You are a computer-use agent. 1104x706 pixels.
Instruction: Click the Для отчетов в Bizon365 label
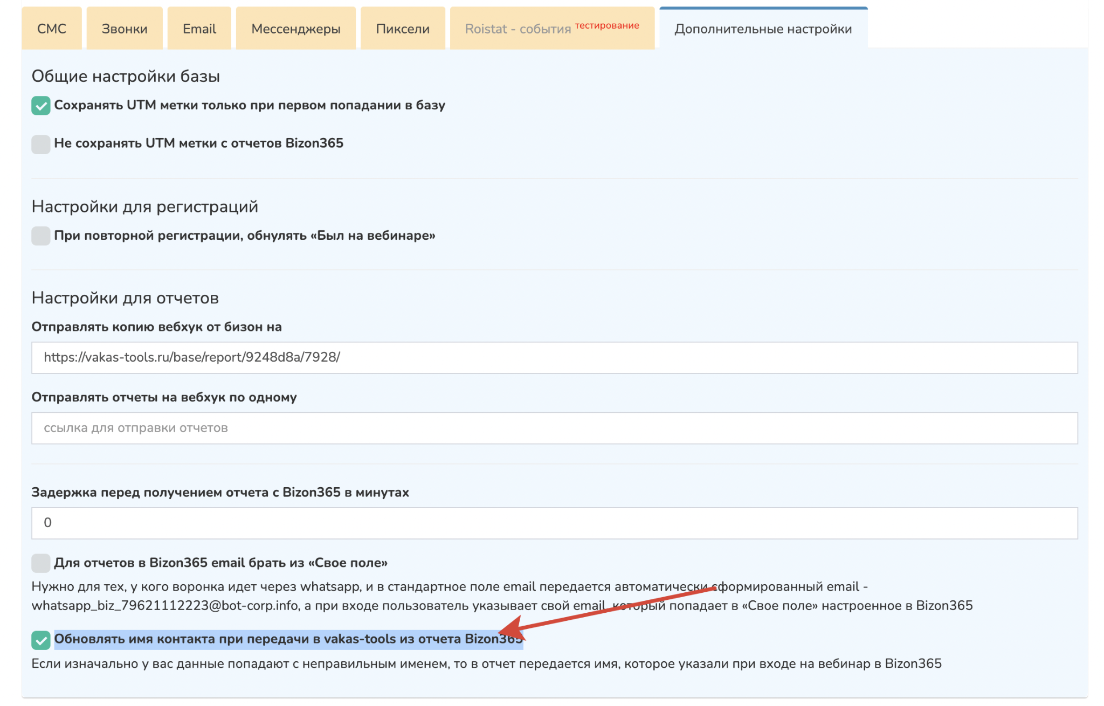[220, 563]
